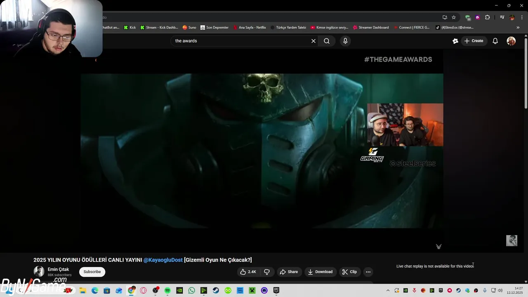The image size is (528, 297).
Task: Show hidden tray icons chevron
Action: coord(388,290)
